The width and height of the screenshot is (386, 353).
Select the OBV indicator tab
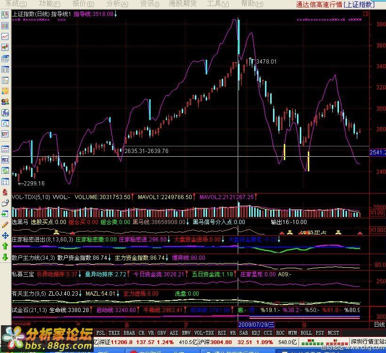(162, 333)
